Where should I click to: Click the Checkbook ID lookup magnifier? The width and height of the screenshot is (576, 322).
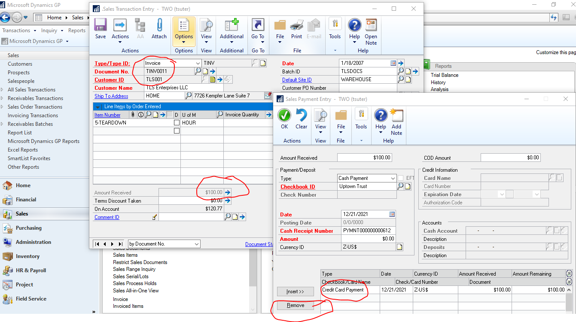pyautogui.click(x=400, y=186)
